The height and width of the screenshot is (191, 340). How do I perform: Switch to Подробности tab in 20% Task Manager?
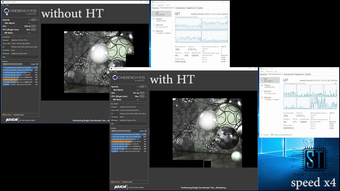(299, 74)
